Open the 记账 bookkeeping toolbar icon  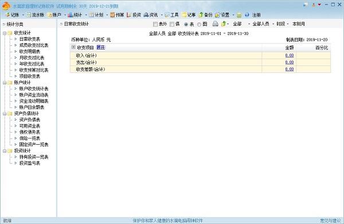pos(7,15)
